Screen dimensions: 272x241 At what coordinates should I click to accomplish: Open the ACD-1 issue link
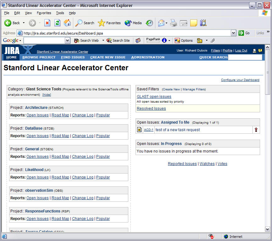point(149,130)
